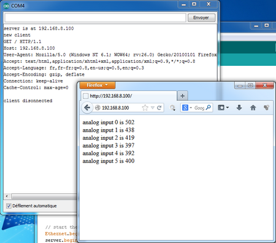Reload the page with the refresh icon
The width and height of the screenshot is (276, 243).
pyautogui.click(x=159, y=108)
